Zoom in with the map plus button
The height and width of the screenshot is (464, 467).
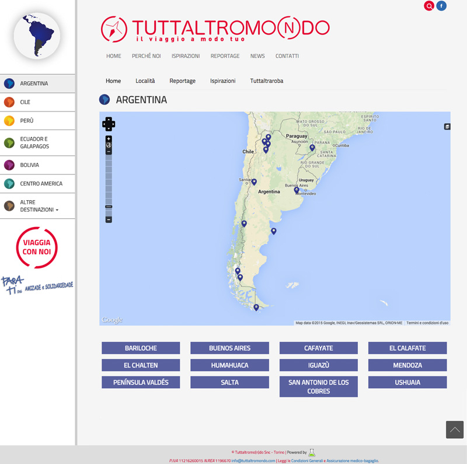(x=109, y=139)
